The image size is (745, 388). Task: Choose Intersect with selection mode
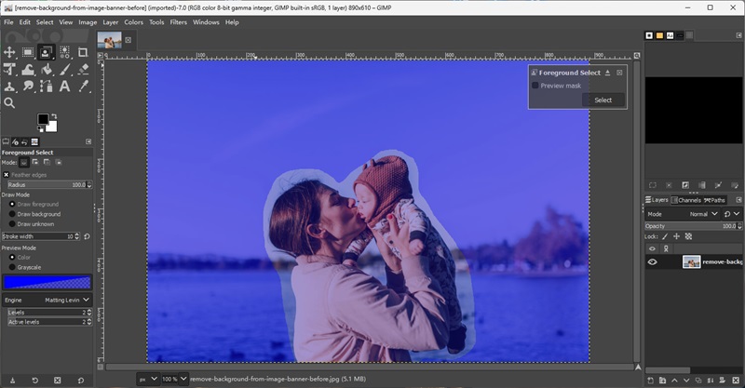pyautogui.click(x=58, y=163)
